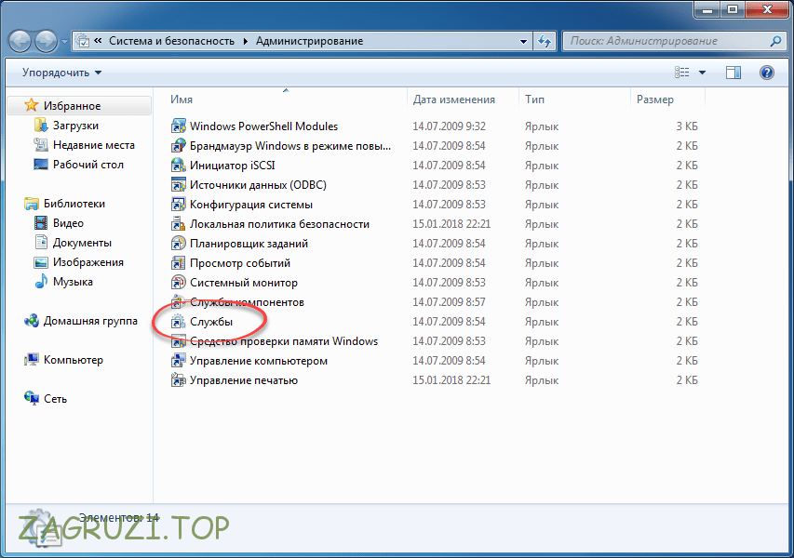Expand the arrow after Система и безопасность
This screenshot has height=558, width=794.
point(246,42)
